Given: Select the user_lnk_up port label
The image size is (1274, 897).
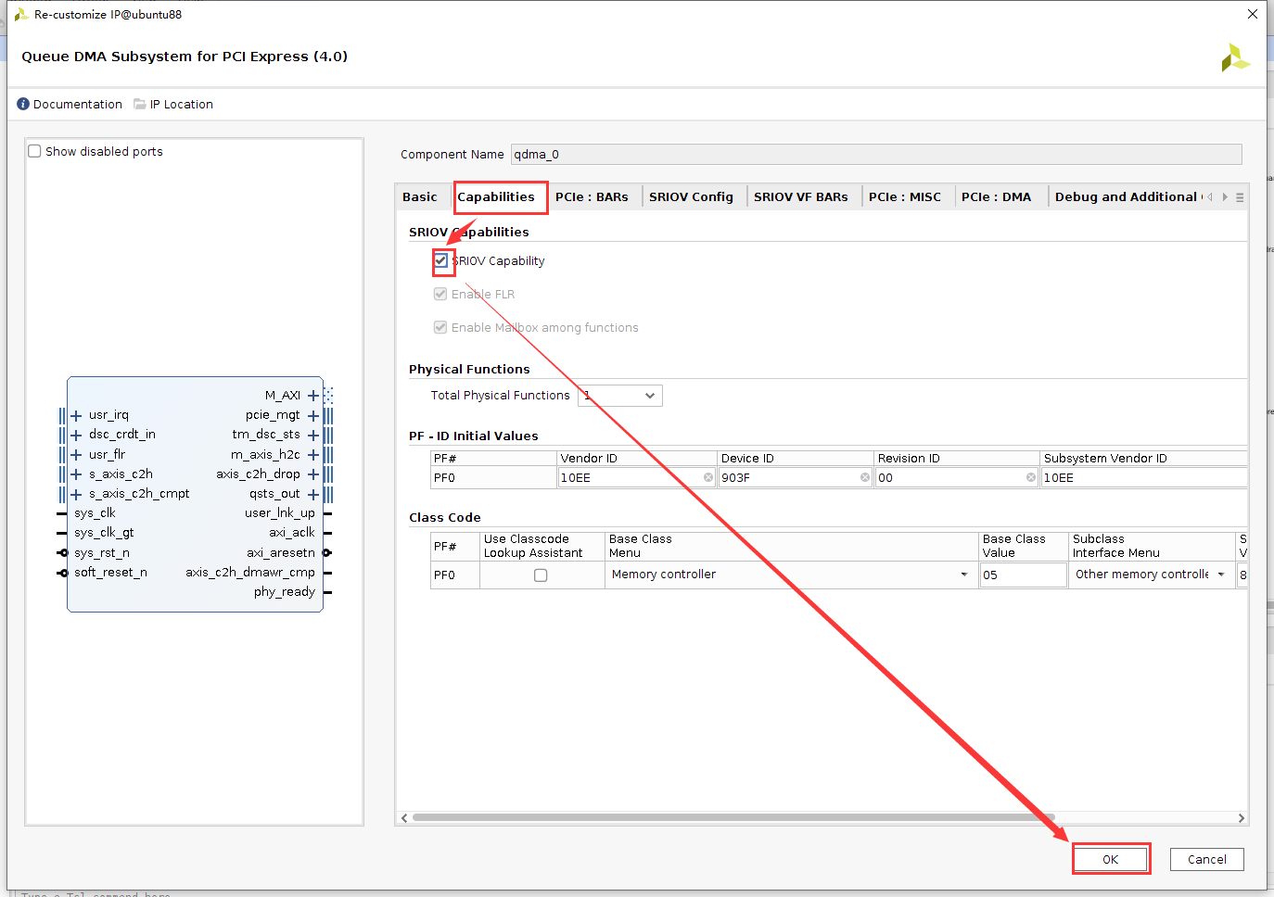Looking at the screenshot, I should pos(280,512).
